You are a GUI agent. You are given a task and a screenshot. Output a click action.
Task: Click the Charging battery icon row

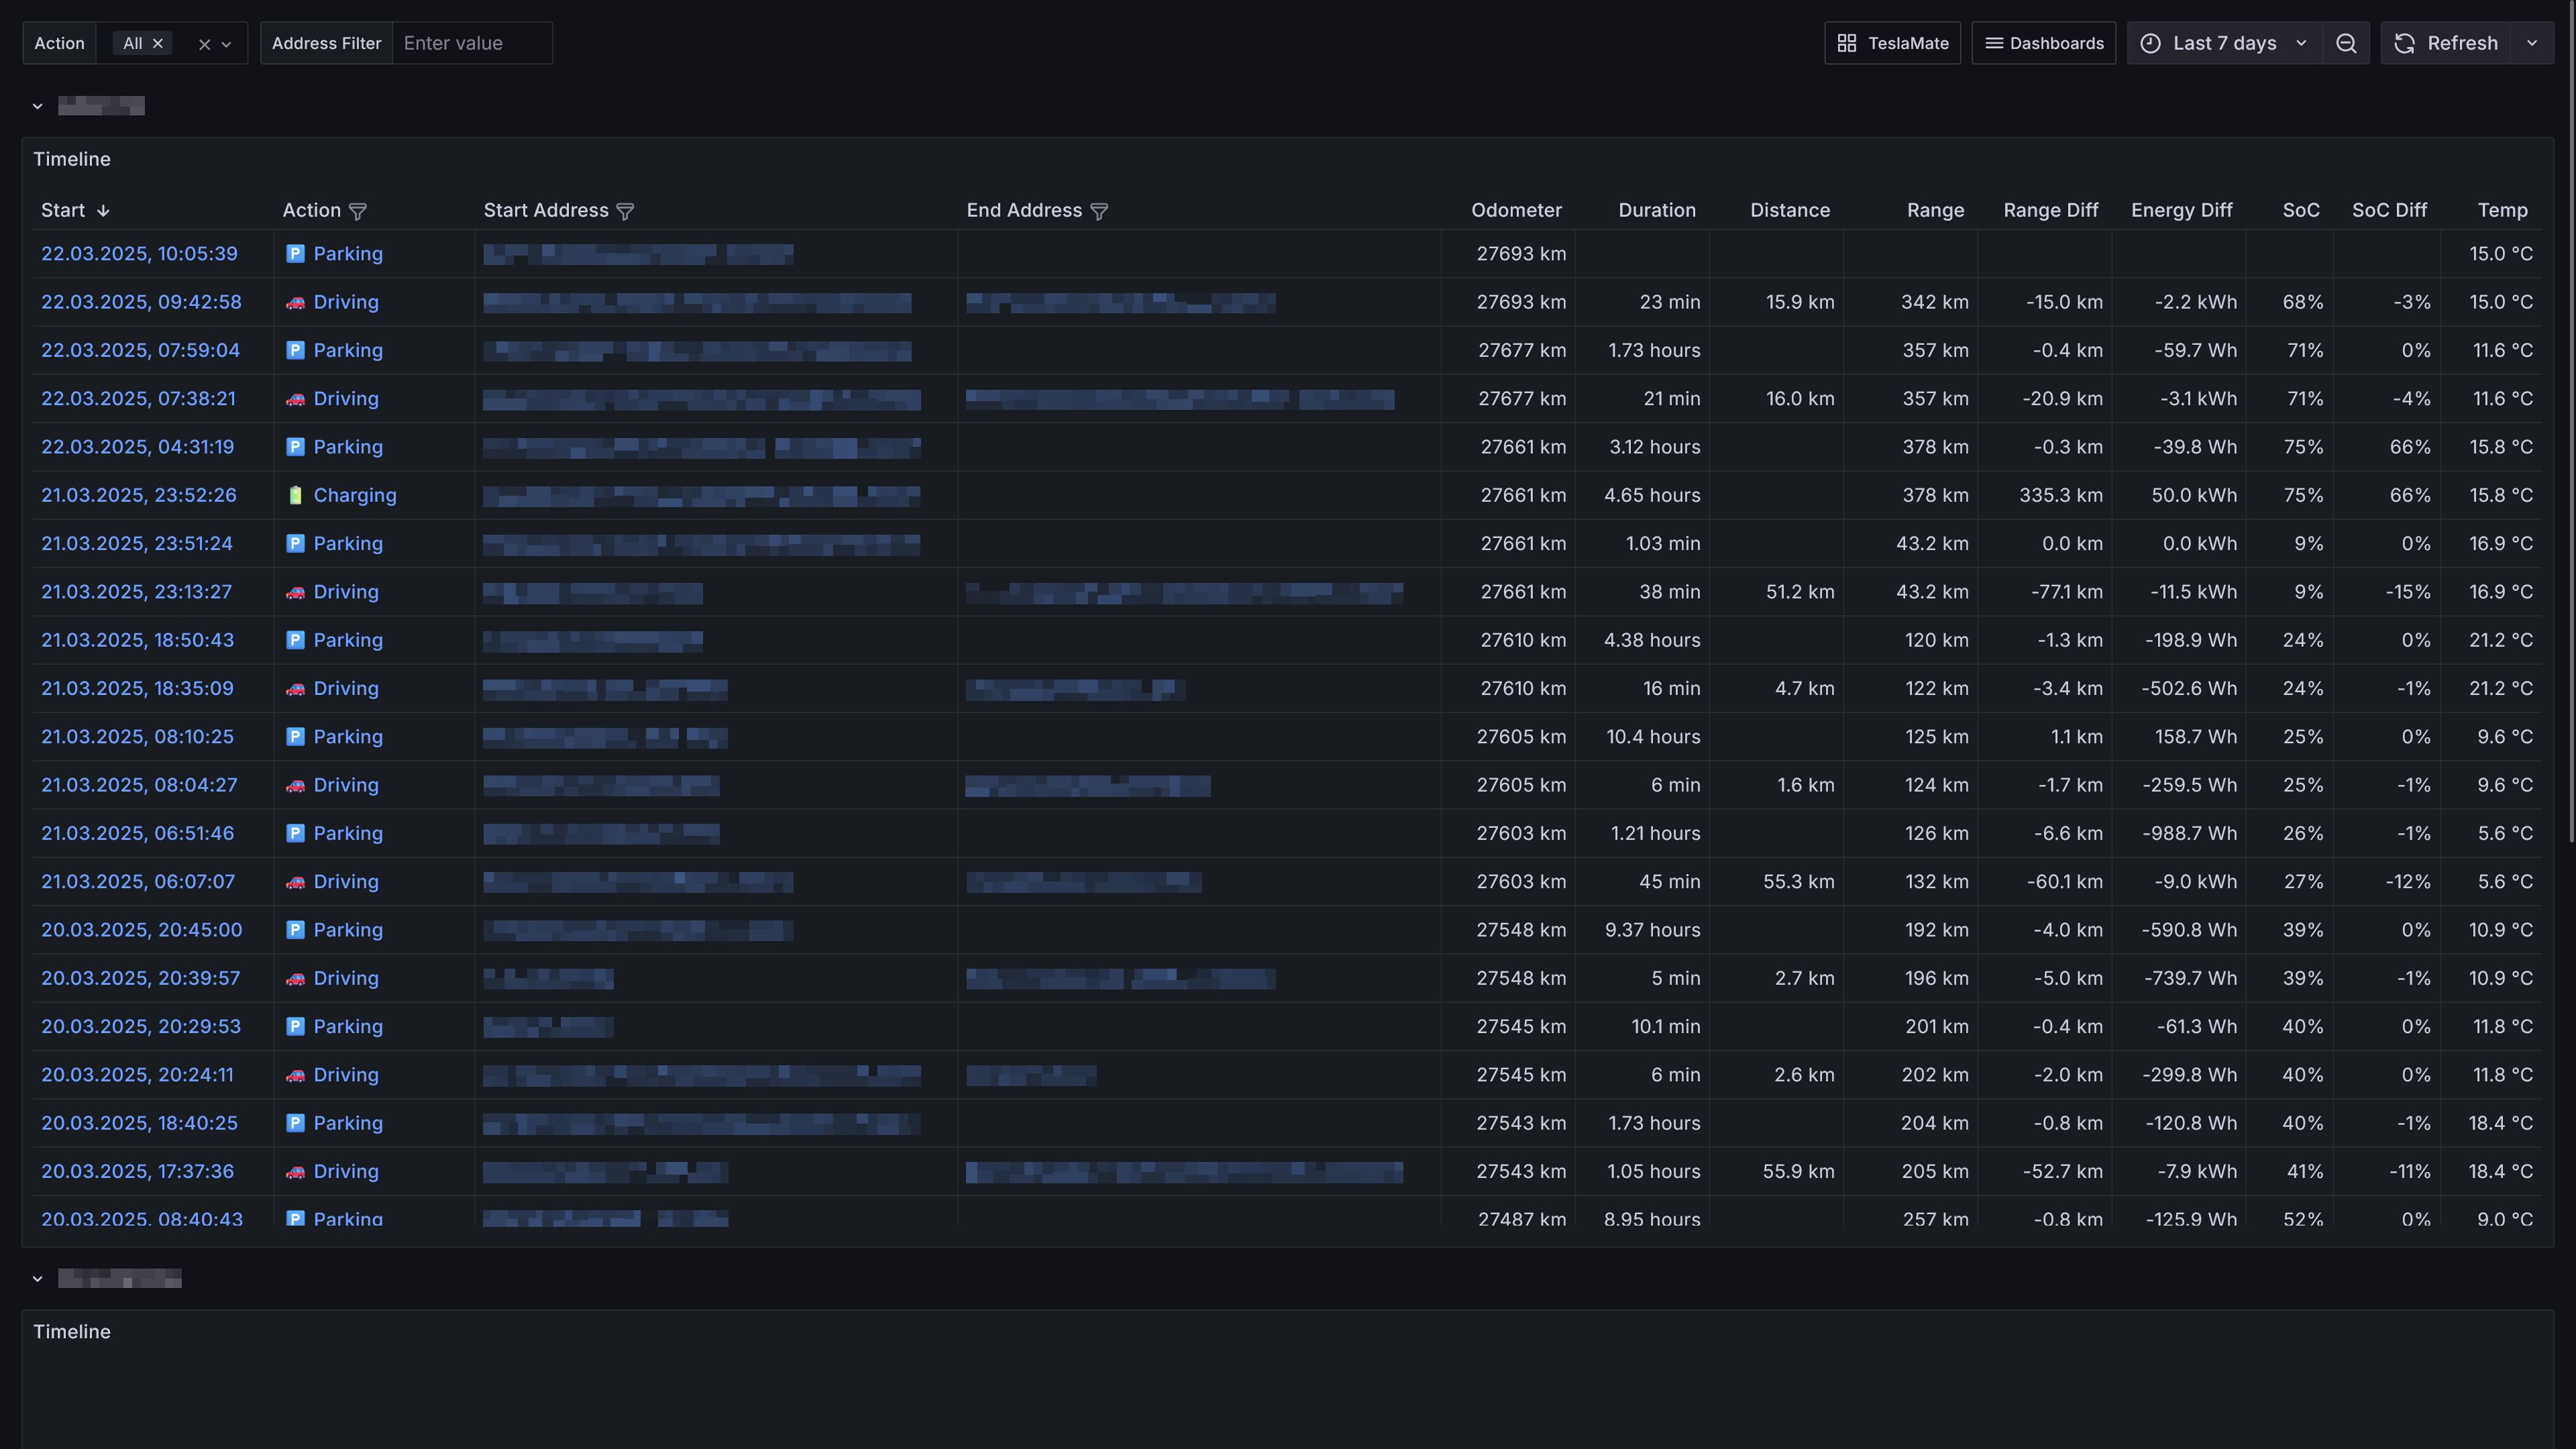295,495
